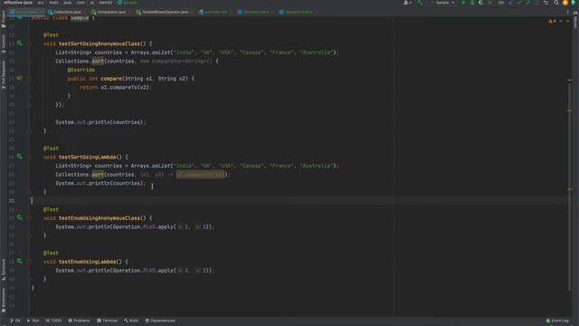Viewport: 579px width, 326px height.
Task: Open the Run tool window tab
Action: click(33, 321)
